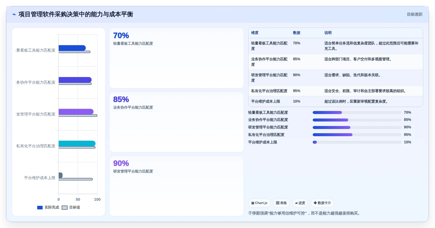
Task: Select the 进度 chip
Action: [300, 203]
